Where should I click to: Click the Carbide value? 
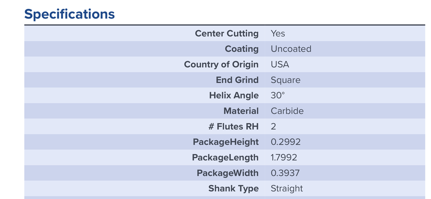point(287,111)
